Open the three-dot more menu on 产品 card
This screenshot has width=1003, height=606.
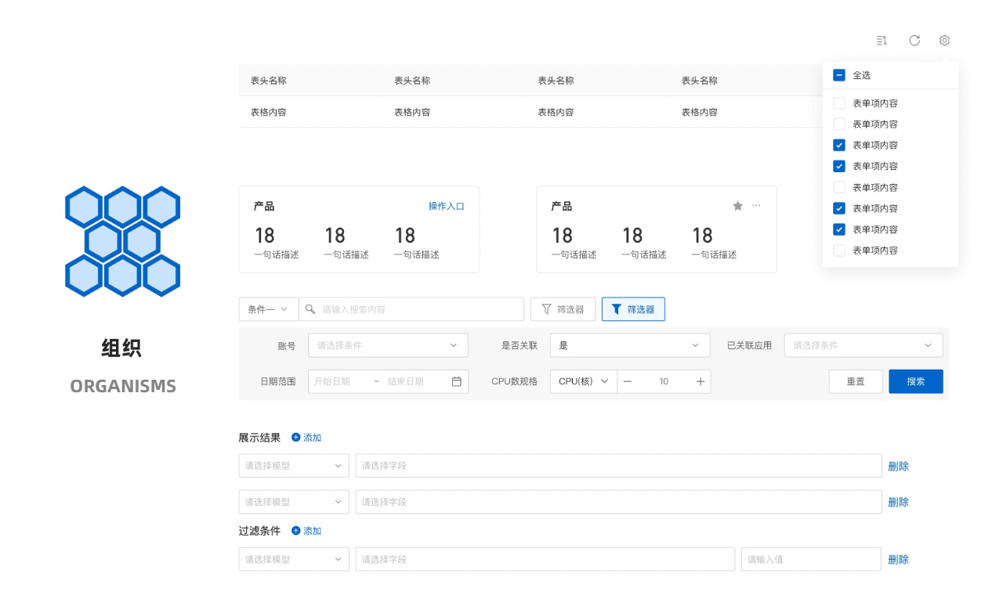(756, 206)
